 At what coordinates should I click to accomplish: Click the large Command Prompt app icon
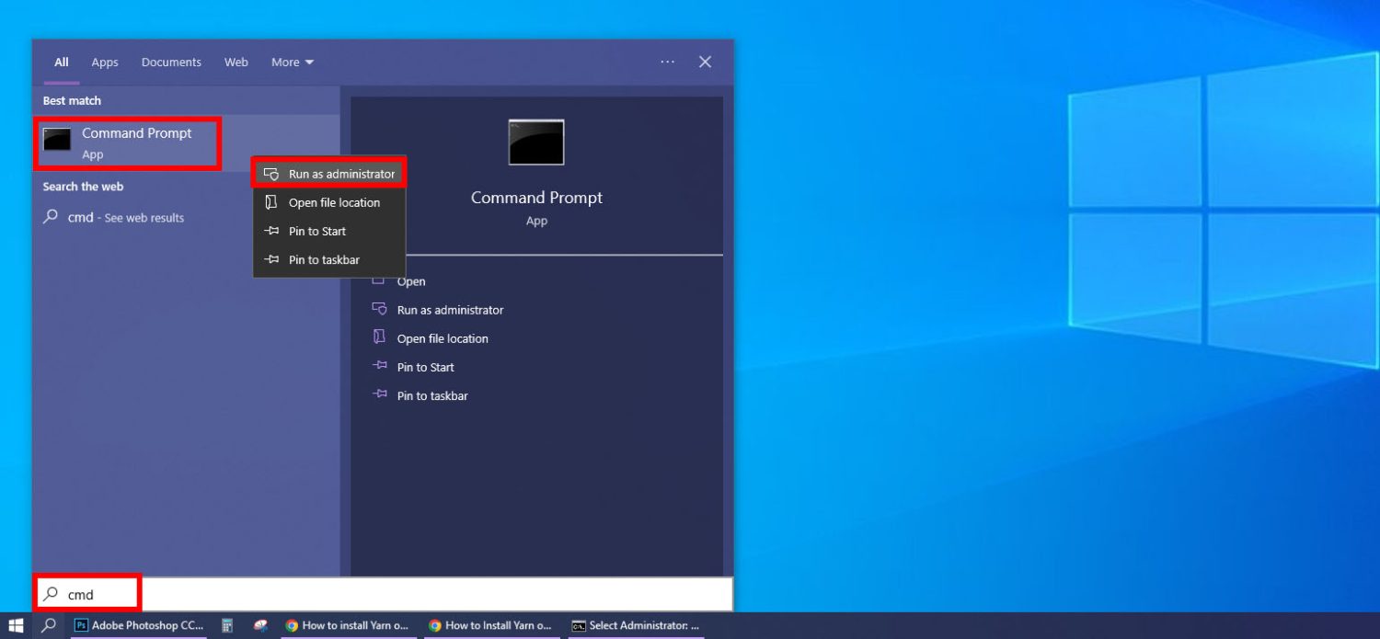536,142
